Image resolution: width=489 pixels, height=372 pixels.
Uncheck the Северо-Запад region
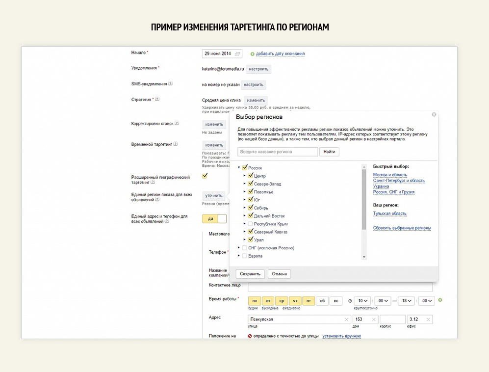[x=251, y=184]
